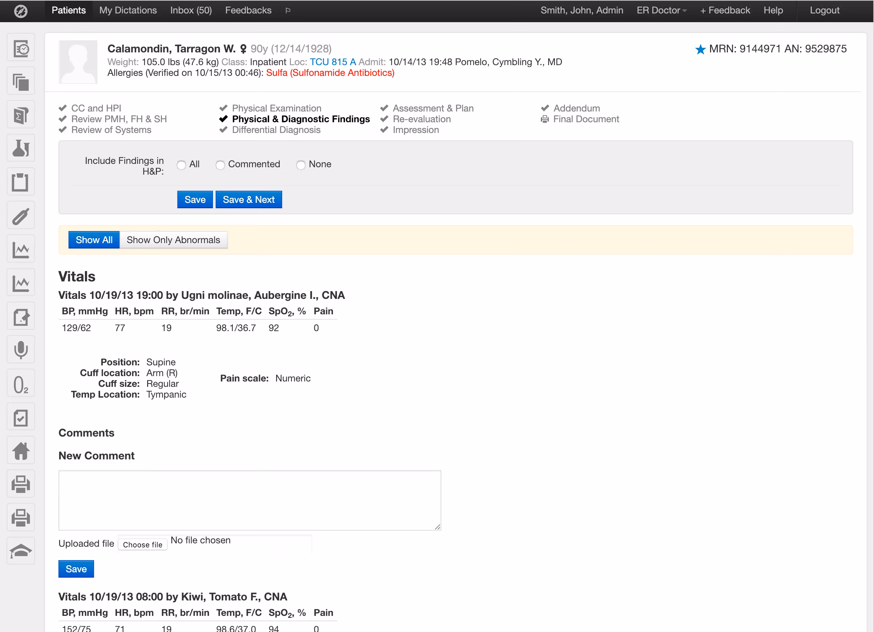Go to My Dictations tab
874x632 pixels.
(x=128, y=10)
